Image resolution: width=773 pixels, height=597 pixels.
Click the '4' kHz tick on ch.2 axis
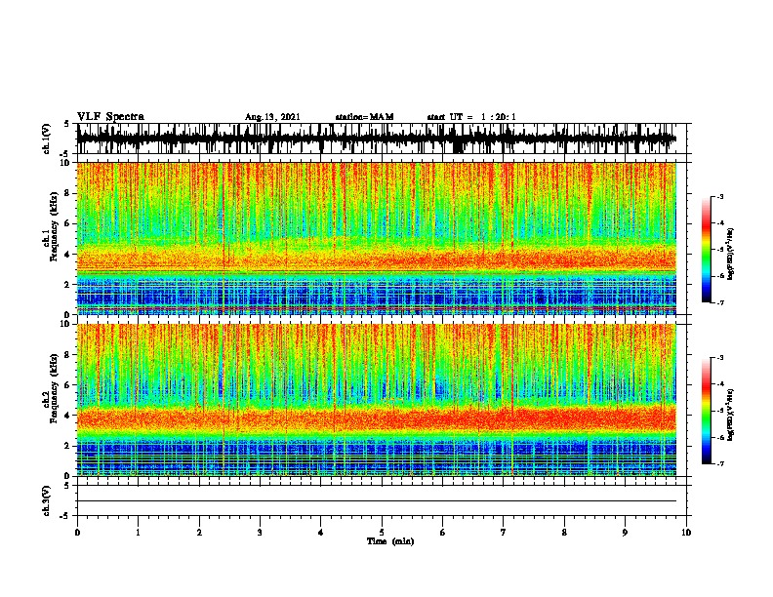tap(68, 416)
